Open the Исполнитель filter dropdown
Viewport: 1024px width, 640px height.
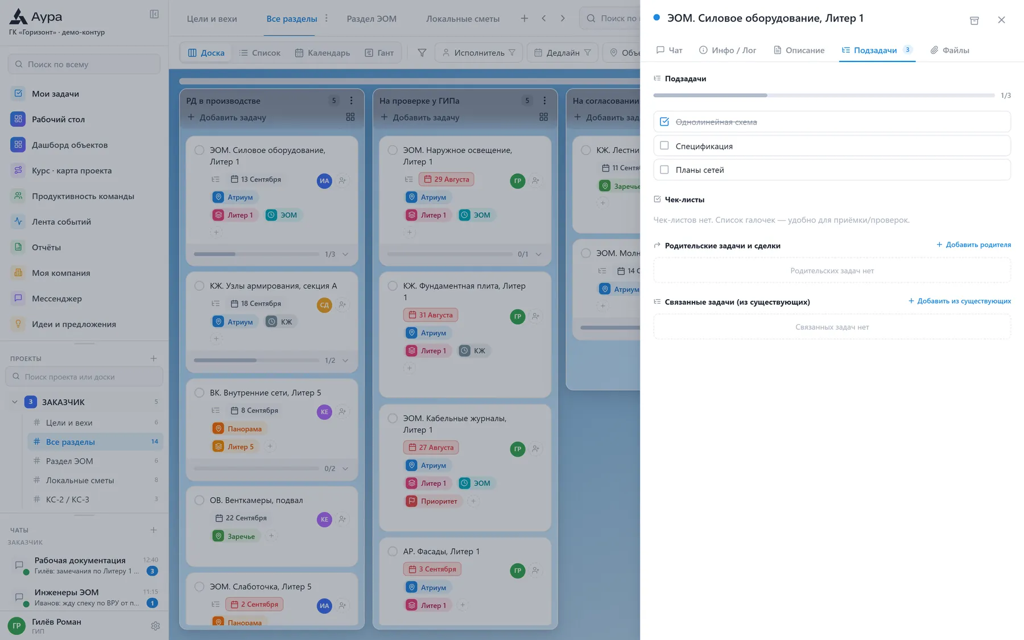click(478, 52)
